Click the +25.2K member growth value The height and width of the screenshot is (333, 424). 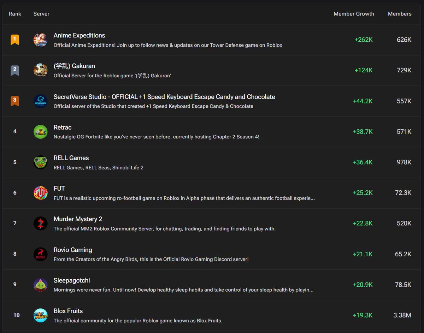point(363,193)
